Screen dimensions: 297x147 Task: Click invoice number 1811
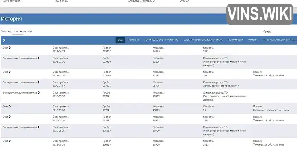tap(206, 144)
